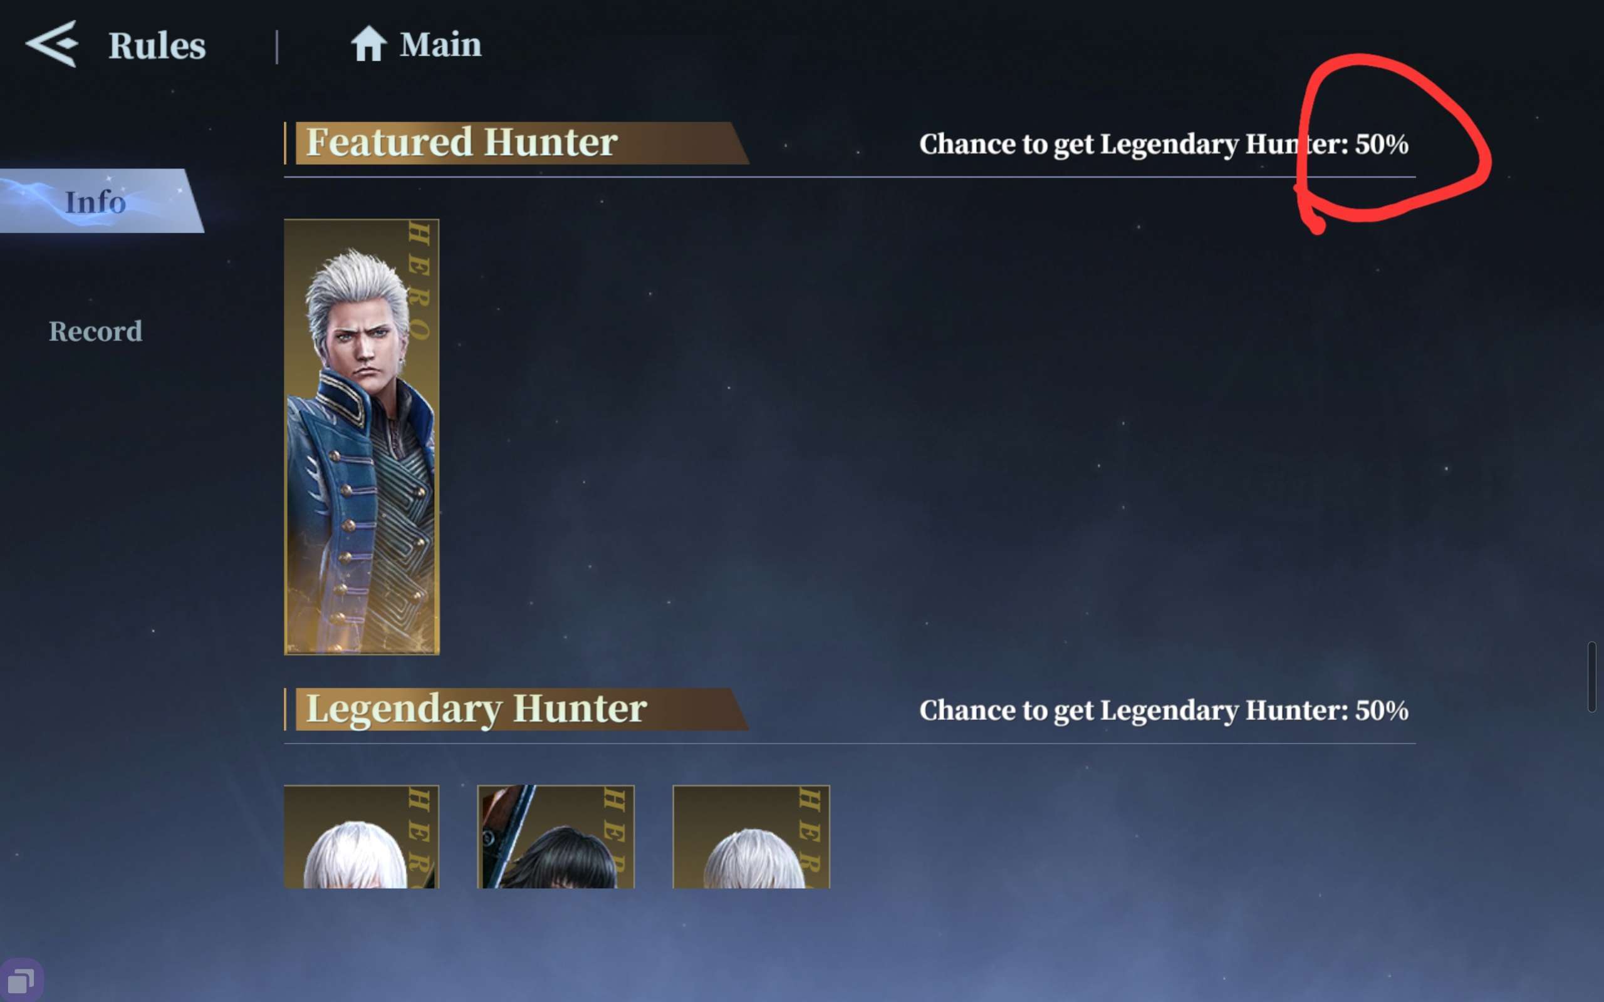Select the first white-haired legendary hunter card
1604x1002 pixels.
pyautogui.click(x=362, y=836)
